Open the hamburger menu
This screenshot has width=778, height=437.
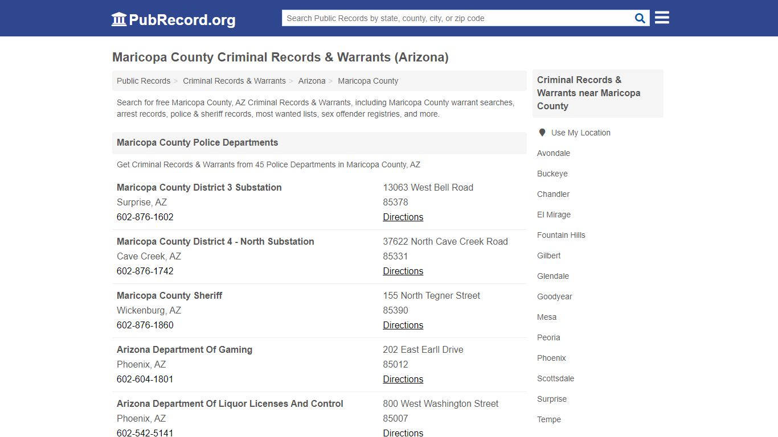point(662,18)
